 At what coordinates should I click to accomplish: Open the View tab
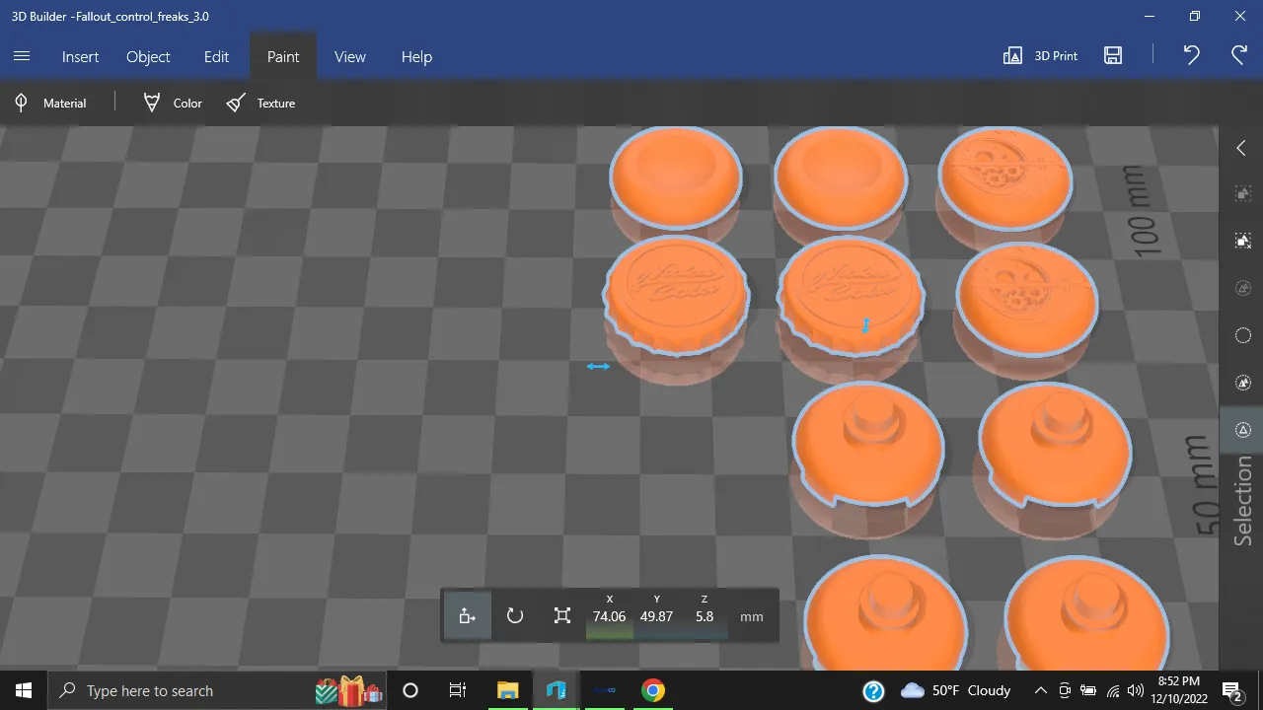[x=350, y=56]
